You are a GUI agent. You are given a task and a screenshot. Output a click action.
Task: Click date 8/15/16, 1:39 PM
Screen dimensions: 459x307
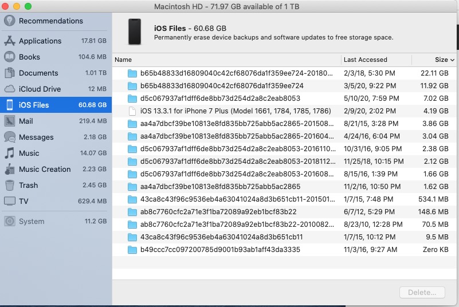(371, 174)
